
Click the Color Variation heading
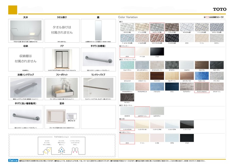click(x=128, y=17)
